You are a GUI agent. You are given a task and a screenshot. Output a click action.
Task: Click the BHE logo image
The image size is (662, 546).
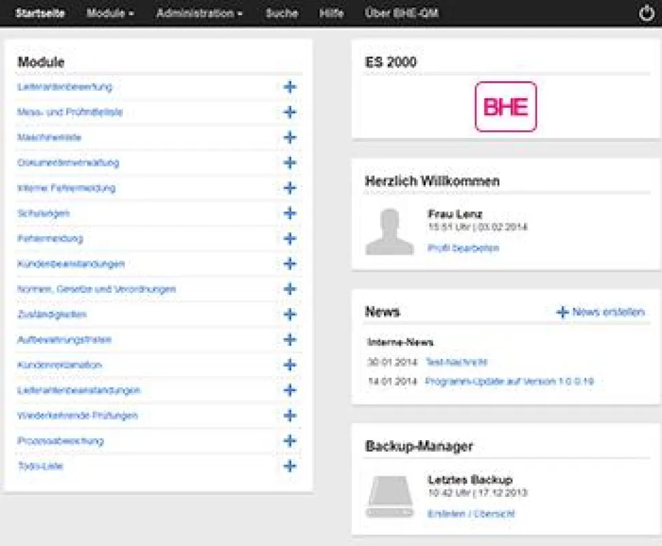pos(506,106)
